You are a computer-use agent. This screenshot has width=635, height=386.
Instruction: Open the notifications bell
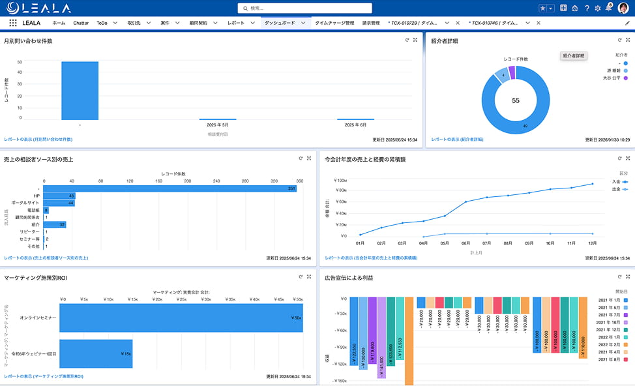click(609, 8)
